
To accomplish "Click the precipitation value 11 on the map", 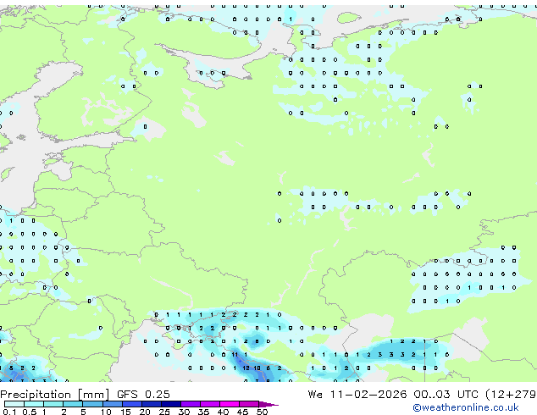I will pos(235,355).
